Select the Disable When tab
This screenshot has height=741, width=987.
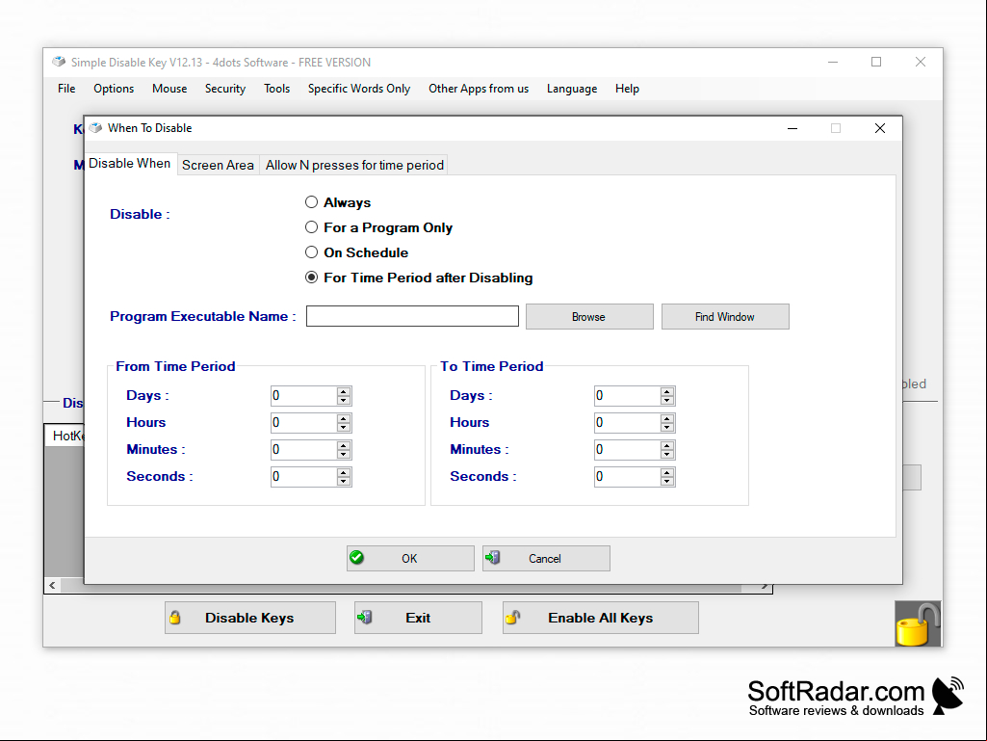coord(130,163)
